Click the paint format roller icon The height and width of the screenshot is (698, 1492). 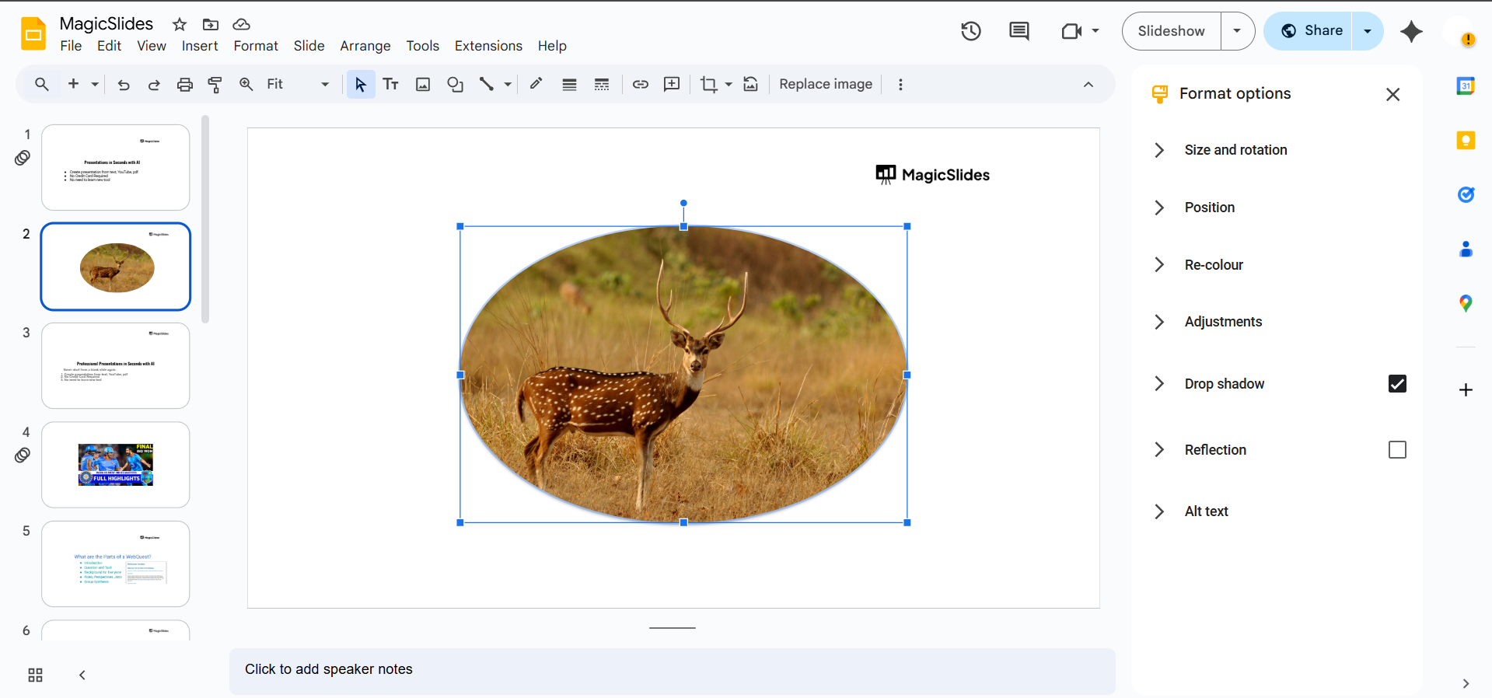pos(215,85)
